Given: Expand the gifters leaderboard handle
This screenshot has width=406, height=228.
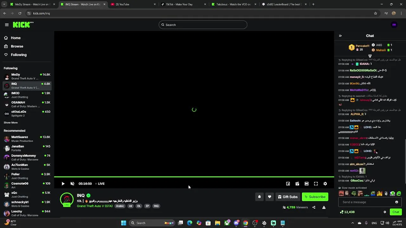Looking at the screenshot, I should point(370,56).
